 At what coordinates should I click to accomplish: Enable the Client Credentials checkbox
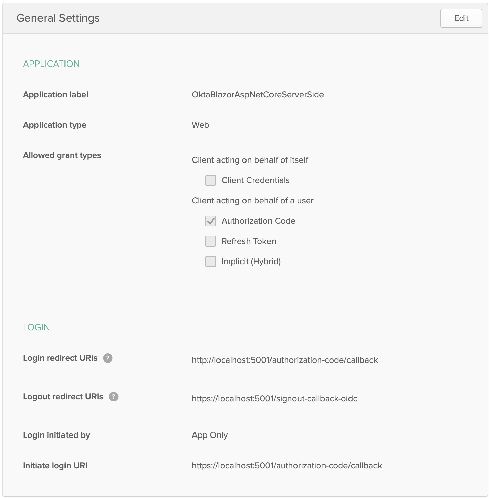point(211,180)
